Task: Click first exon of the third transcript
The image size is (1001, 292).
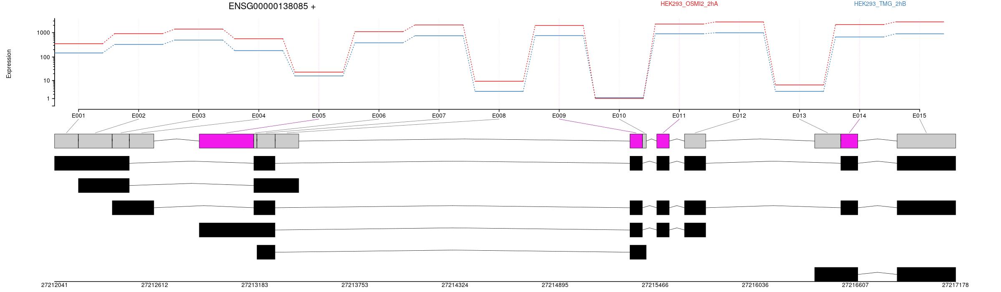Action: pos(133,208)
